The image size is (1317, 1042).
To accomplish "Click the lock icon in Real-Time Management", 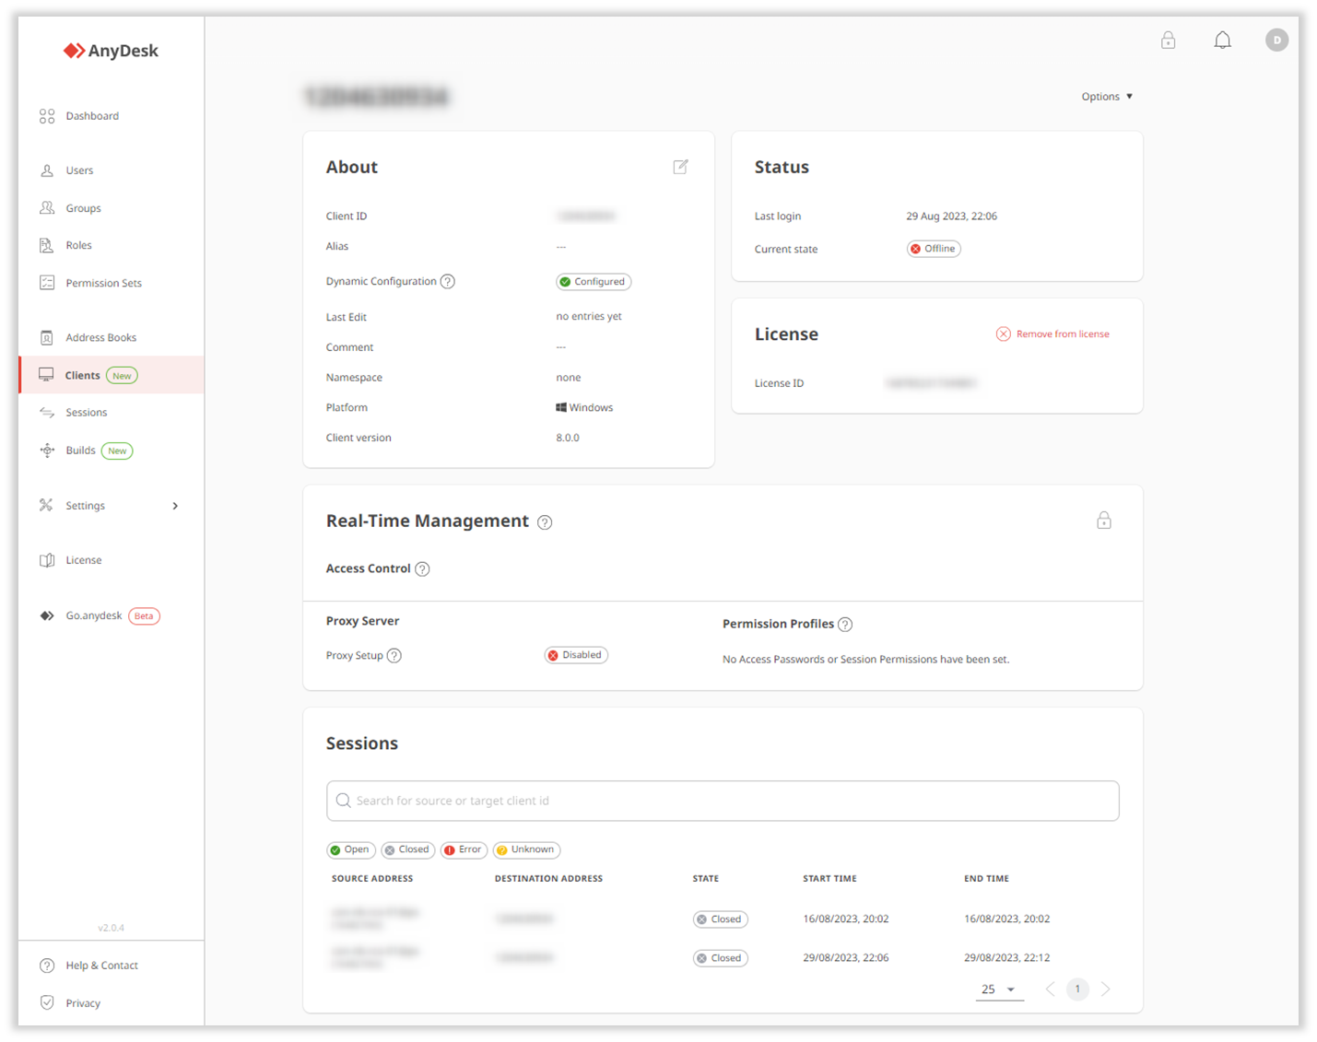I will pyautogui.click(x=1104, y=520).
